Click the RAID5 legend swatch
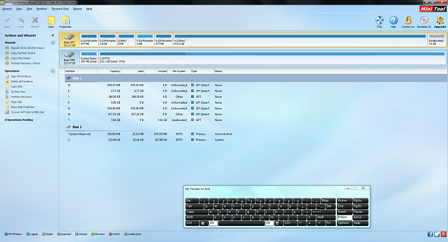The height and width of the screenshot is (242, 448). (111, 234)
